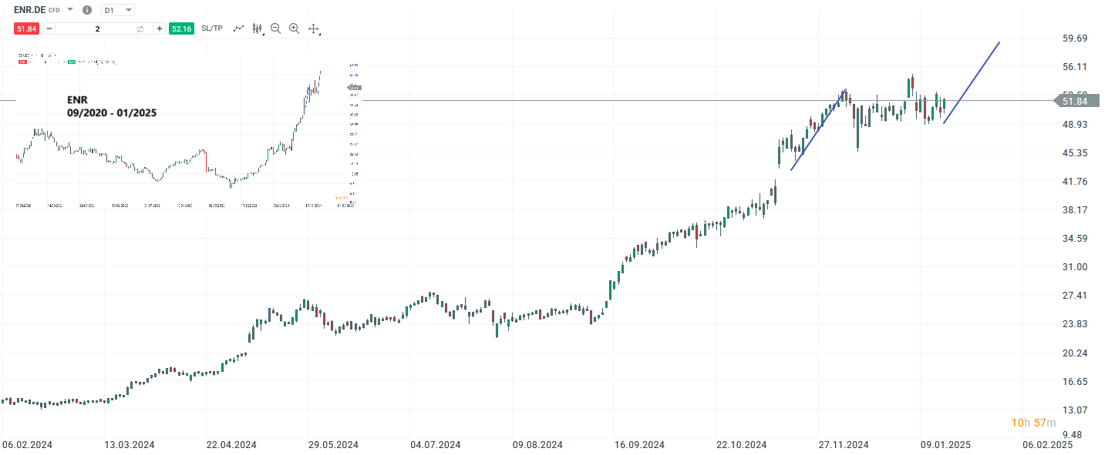Select the line chart type icon
Image resolution: width=1108 pixels, height=455 pixels.
coord(239,28)
